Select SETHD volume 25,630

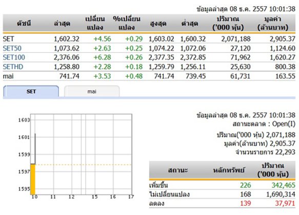click(241, 67)
